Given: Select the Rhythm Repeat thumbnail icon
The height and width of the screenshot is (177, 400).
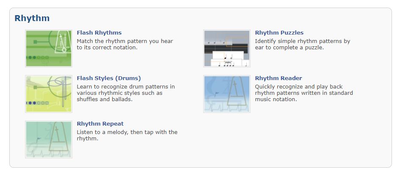Looking at the screenshot, I should pyautogui.click(x=48, y=139).
